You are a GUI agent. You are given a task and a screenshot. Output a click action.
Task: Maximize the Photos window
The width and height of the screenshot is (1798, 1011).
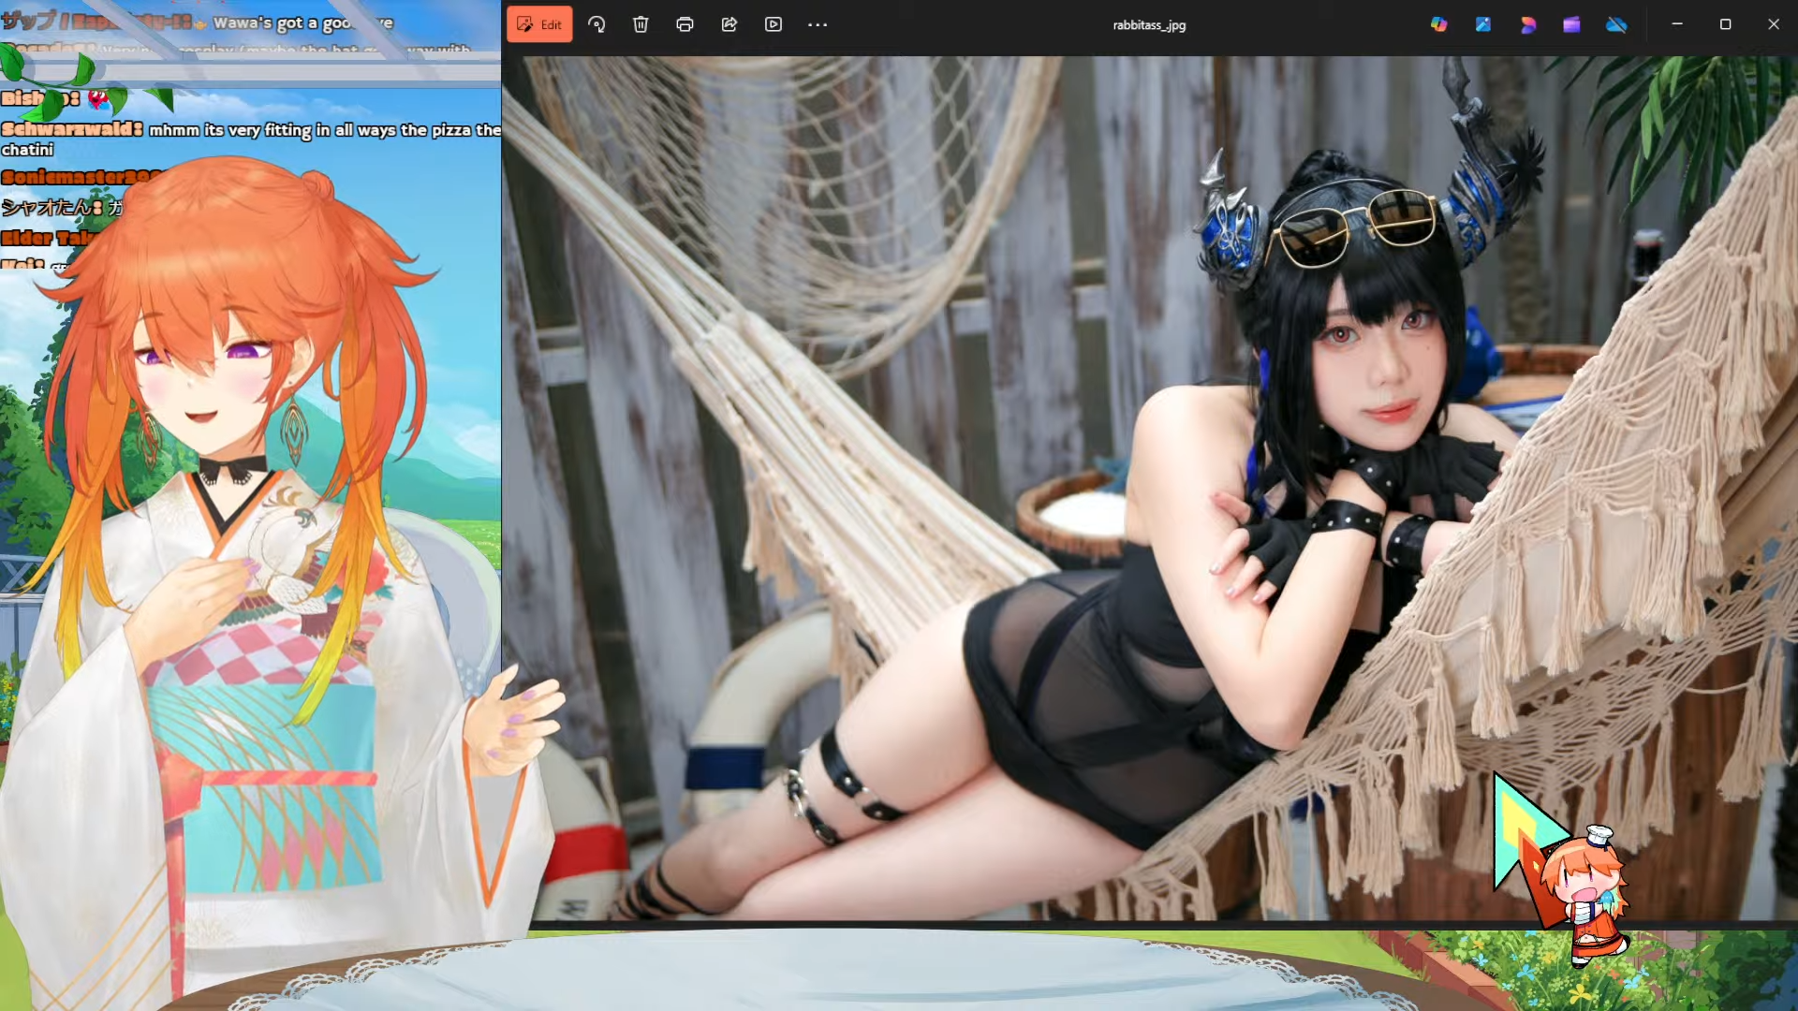[x=1725, y=24]
